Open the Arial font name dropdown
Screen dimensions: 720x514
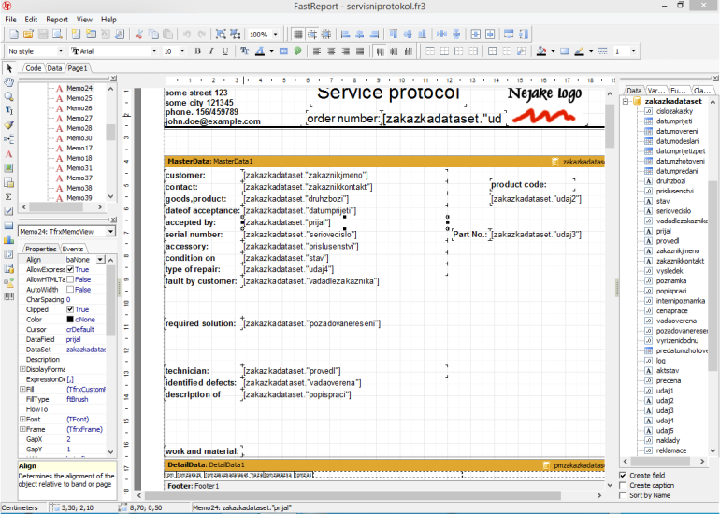[154, 51]
